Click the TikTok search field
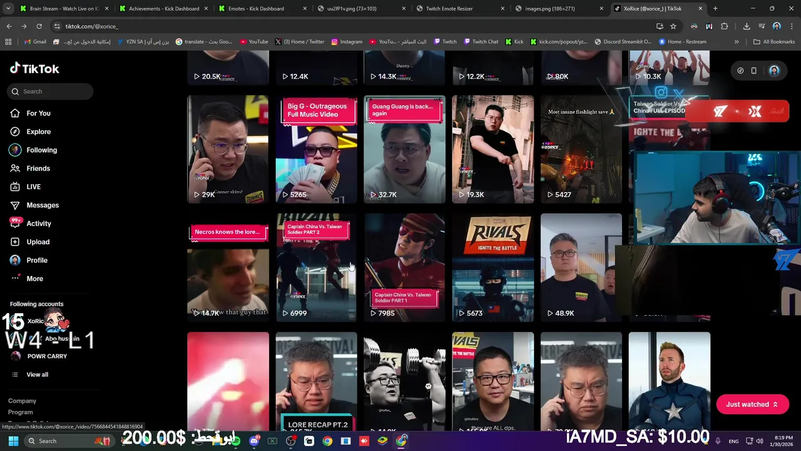 click(51, 91)
